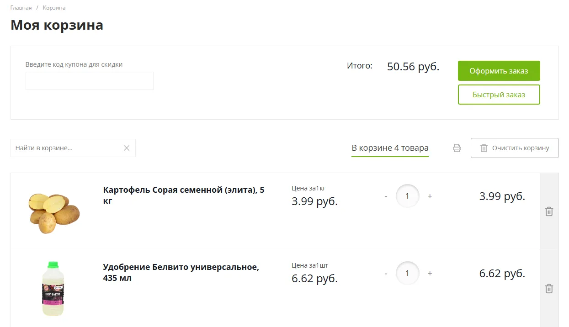Go to Главная breadcrumb link

point(21,8)
